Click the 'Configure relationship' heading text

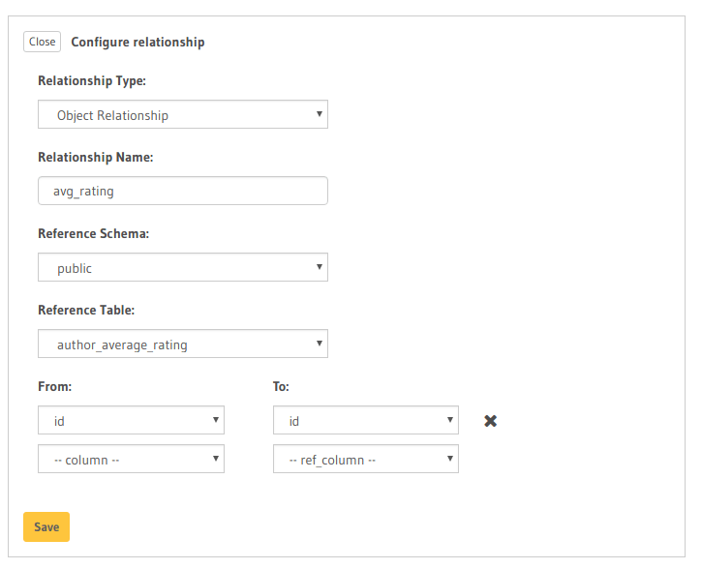tap(137, 42)
